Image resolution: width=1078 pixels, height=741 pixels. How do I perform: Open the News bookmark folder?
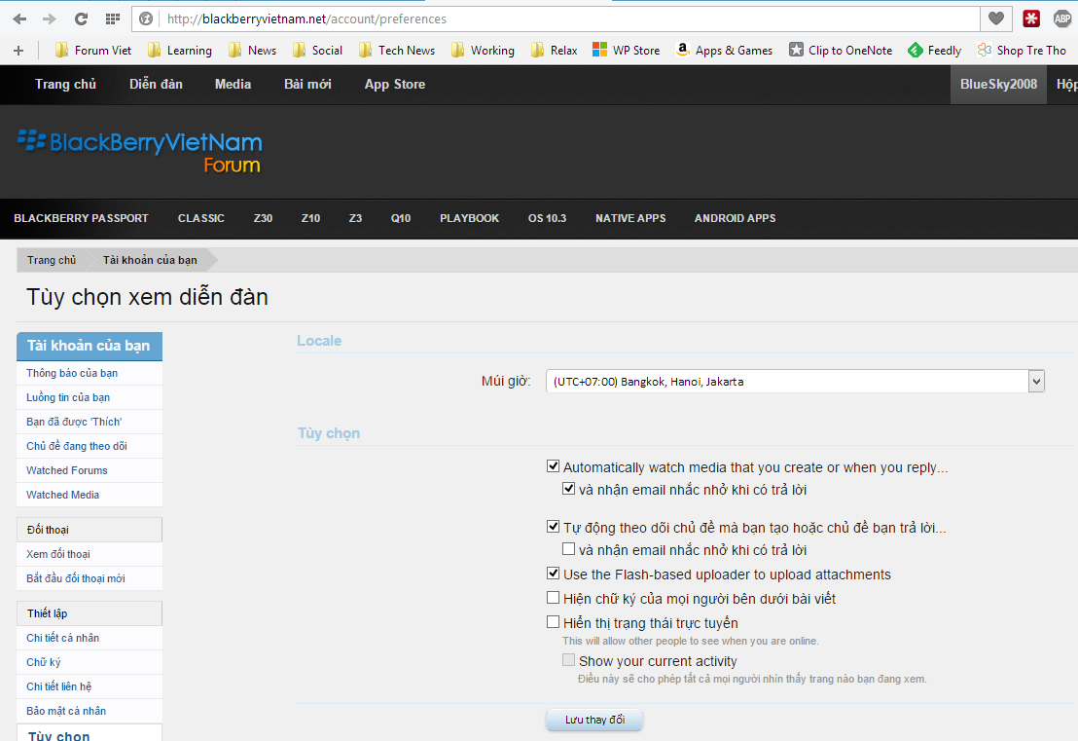pos(252,51)
